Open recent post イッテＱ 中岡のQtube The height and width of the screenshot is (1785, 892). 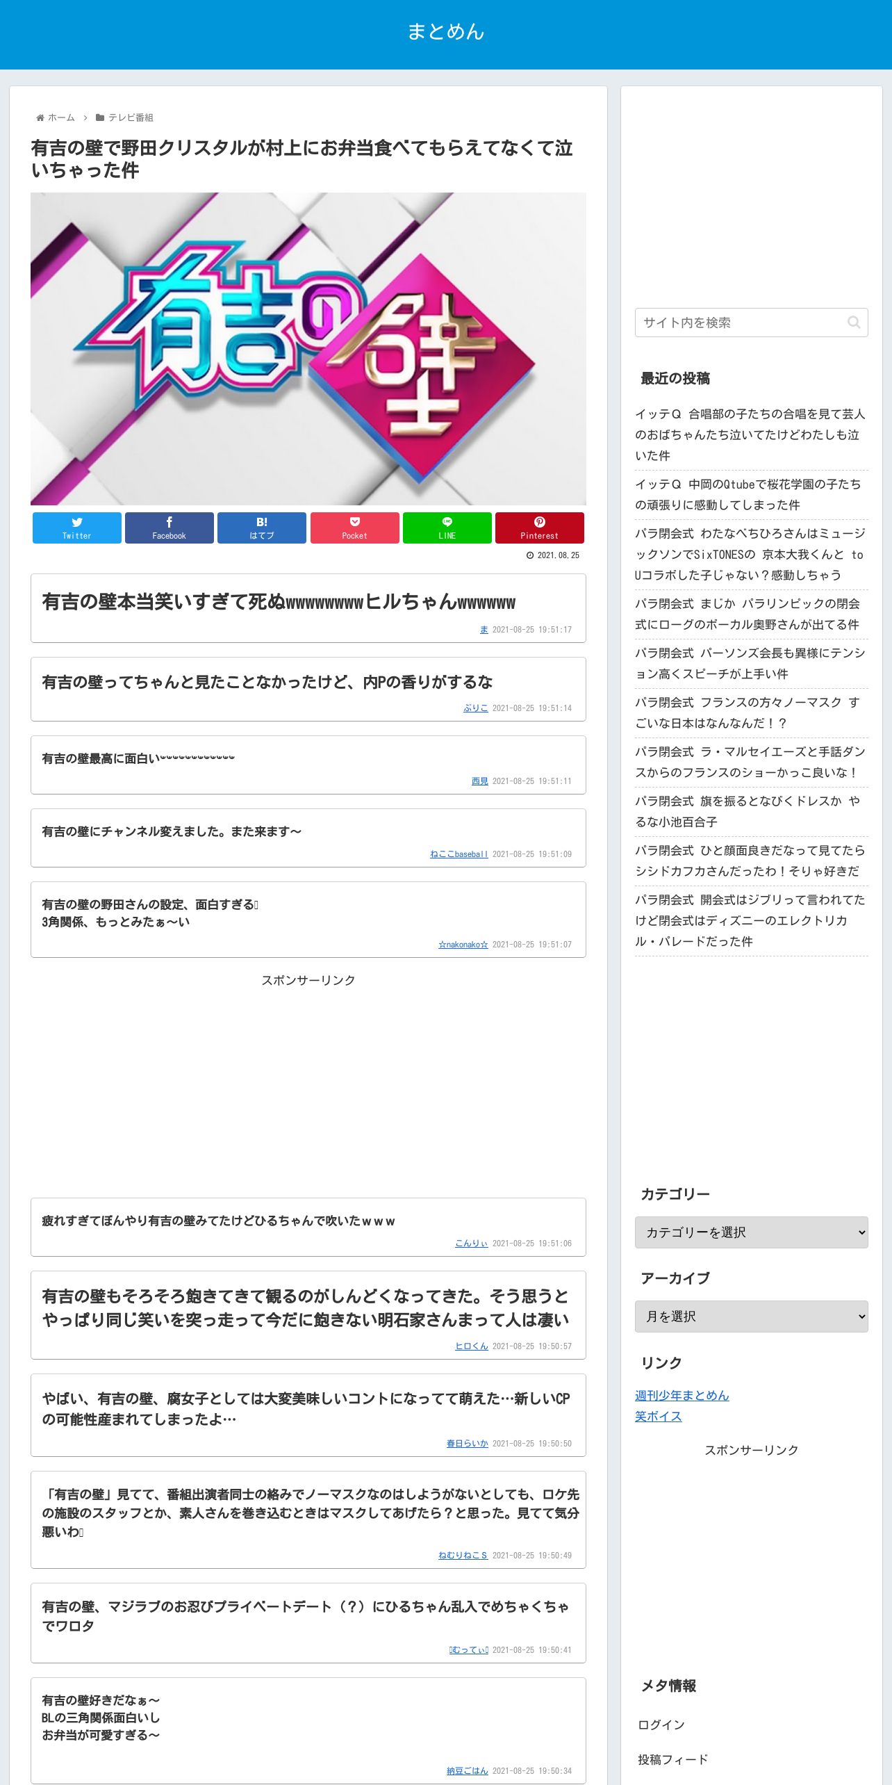tap(750, 494)
